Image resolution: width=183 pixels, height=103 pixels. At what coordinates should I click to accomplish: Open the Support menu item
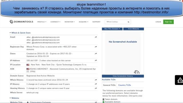[96, 22]
